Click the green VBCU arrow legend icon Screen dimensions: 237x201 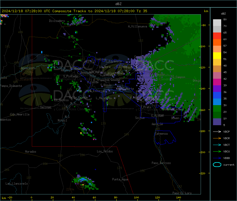pyautogui.click(x=217, y=151)
